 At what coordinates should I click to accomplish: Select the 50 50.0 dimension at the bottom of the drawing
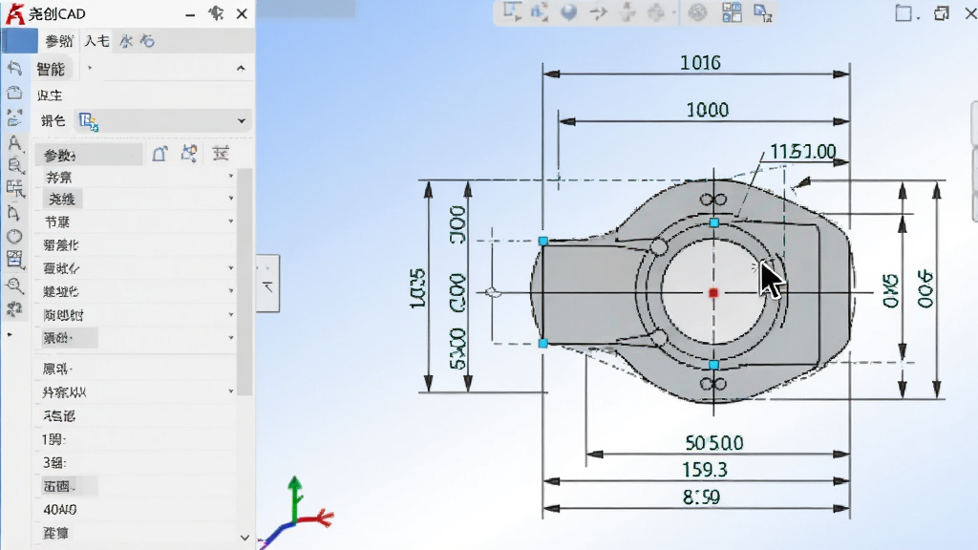coord(714,443)
